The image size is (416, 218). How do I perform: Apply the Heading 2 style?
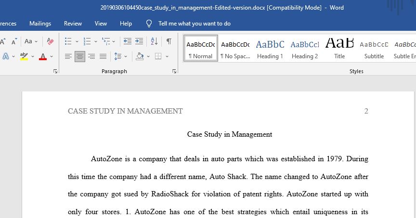point(305,48)
